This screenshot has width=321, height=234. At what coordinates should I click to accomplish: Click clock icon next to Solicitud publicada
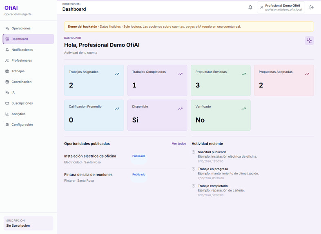(194, 152)
